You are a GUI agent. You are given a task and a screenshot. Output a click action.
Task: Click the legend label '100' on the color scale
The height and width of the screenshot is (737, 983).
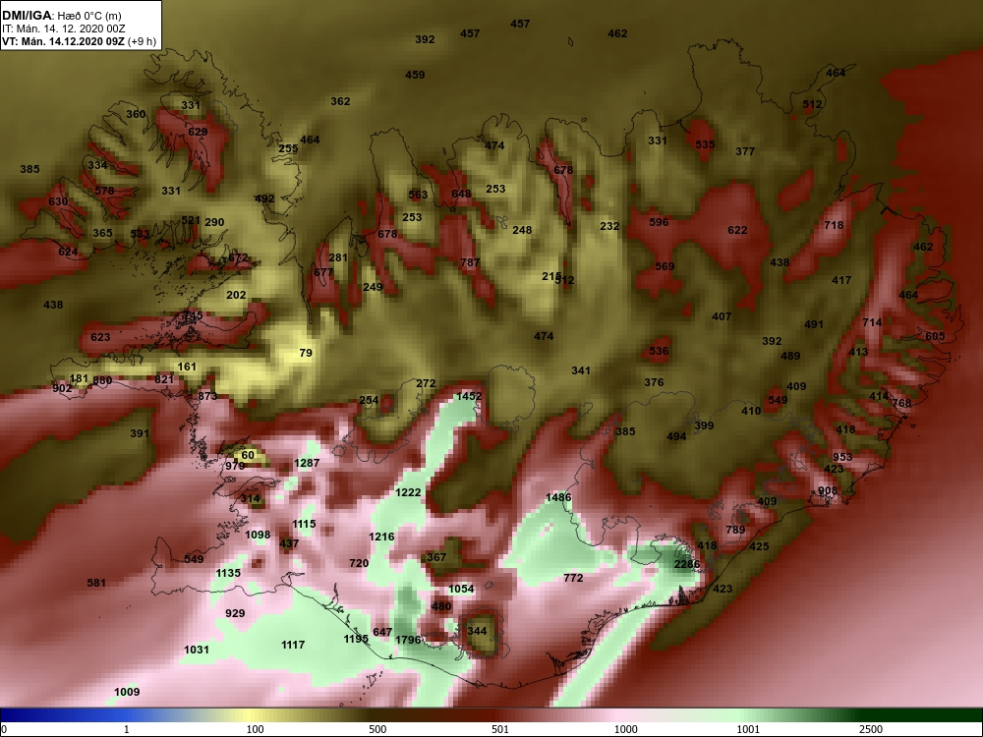[x=255, y=729]
